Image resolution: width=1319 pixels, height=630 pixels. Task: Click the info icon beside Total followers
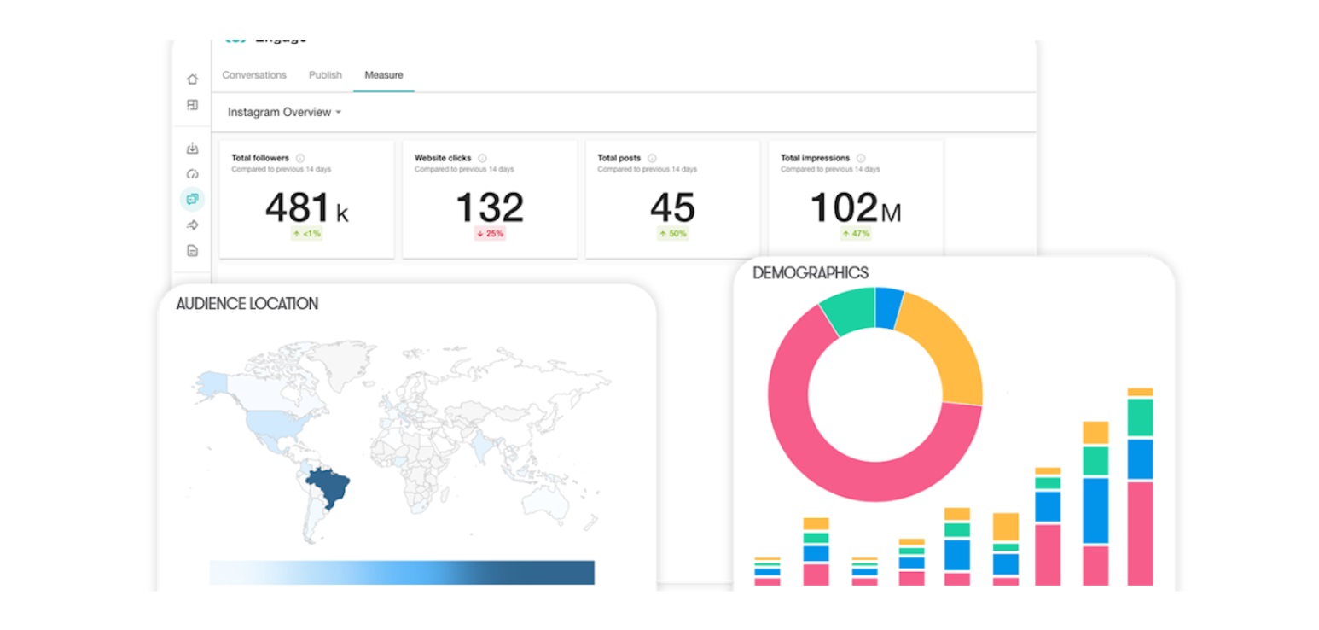coord(300,157)
